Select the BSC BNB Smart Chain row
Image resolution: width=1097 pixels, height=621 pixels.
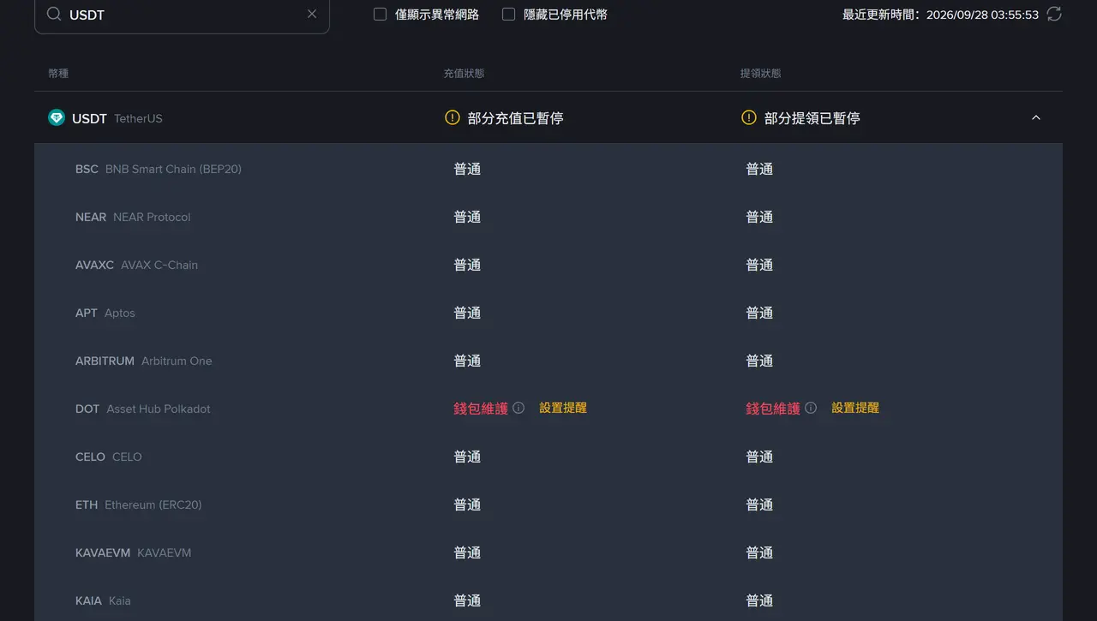[x=548, y=170]
